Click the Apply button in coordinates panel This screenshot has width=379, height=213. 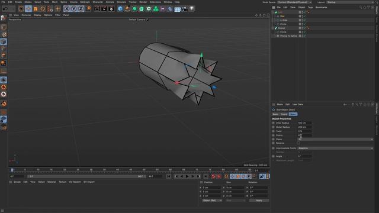(x=259, y=201)
